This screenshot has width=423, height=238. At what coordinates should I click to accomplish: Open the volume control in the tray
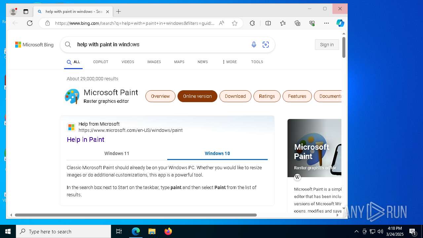pyautogui.click(x=380, y=231)
